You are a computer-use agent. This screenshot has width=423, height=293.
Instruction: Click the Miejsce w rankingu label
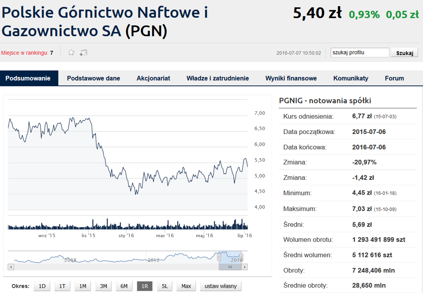click(25, 53)
